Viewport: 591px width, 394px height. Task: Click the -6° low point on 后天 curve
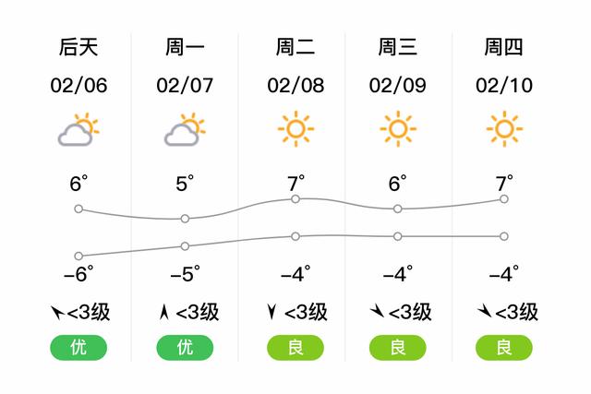pos(78,257)
